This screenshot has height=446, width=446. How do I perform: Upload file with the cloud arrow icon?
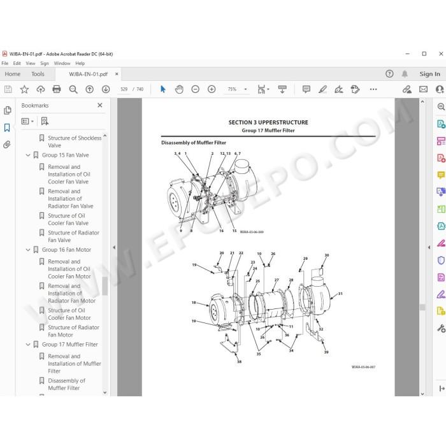[41, 89]
